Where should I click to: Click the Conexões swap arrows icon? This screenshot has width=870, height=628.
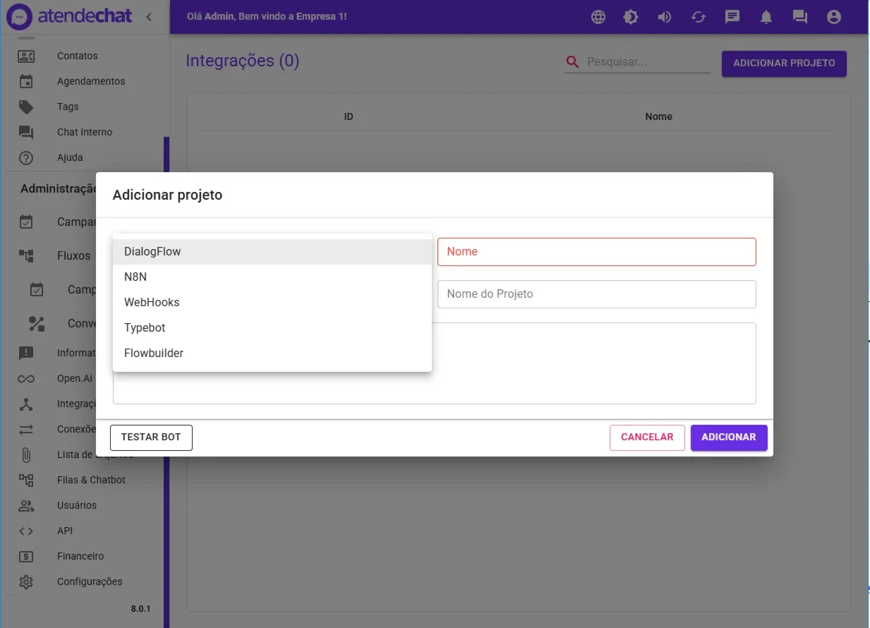click(x=26, y=430)
